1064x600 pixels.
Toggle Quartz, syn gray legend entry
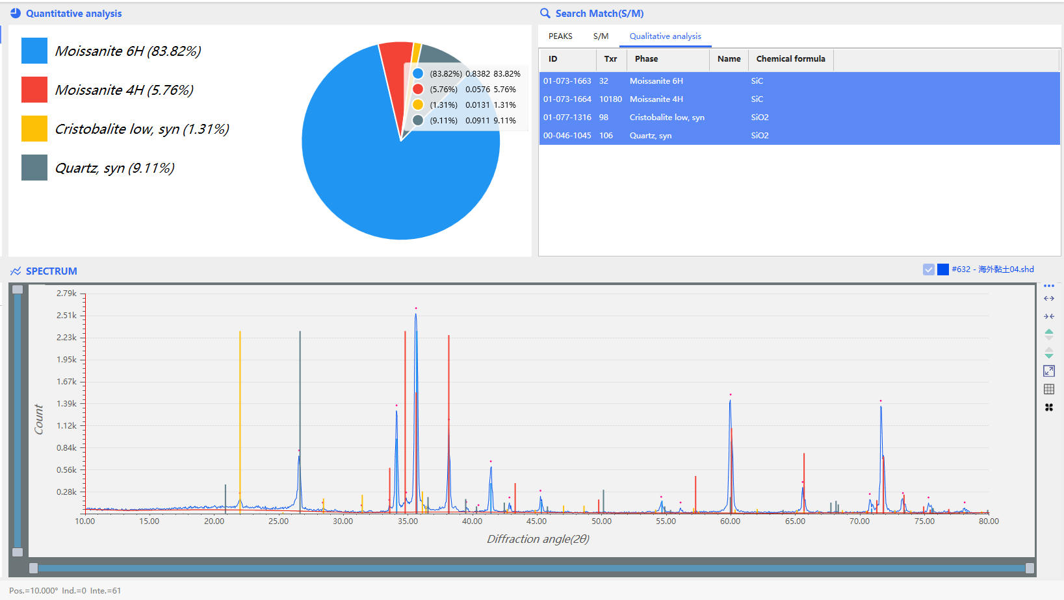34,168
